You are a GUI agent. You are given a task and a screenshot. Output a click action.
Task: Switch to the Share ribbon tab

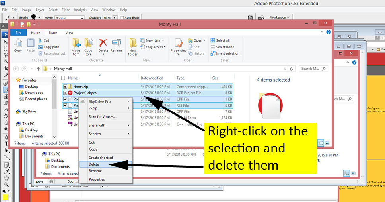coord(52,32)
